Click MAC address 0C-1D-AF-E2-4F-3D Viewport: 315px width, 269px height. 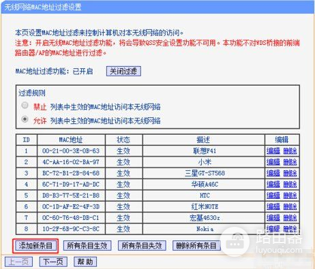(x=71, y=206)
